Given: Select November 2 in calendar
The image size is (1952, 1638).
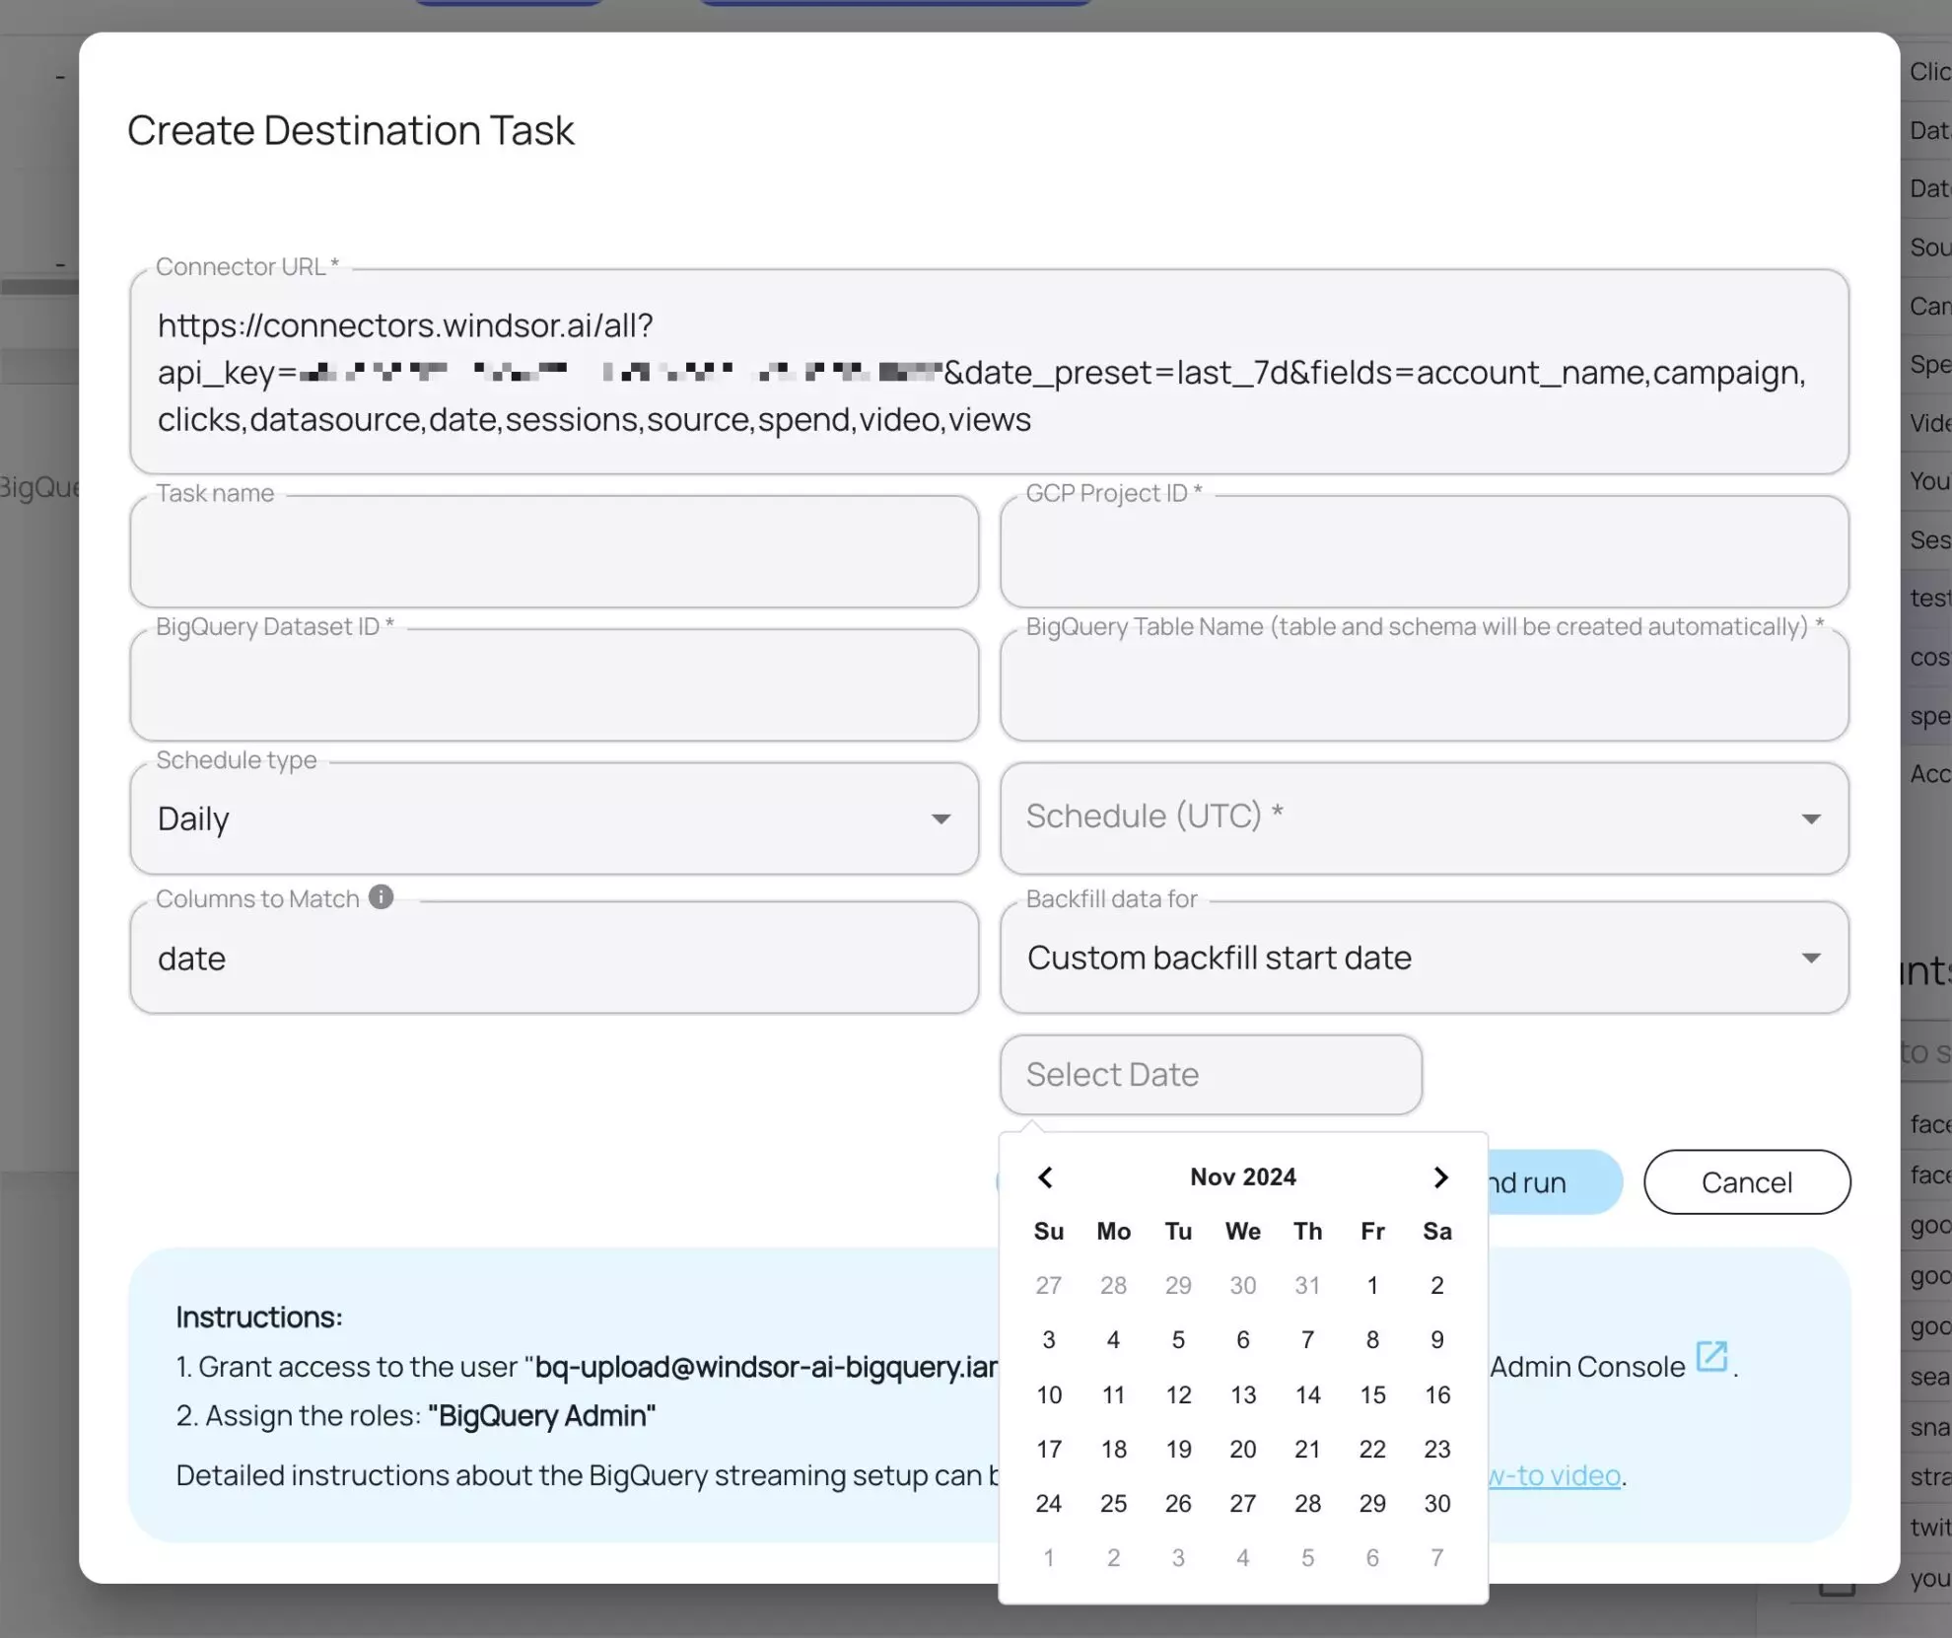Looking at the screenshot, I should pos(1437,1285).
